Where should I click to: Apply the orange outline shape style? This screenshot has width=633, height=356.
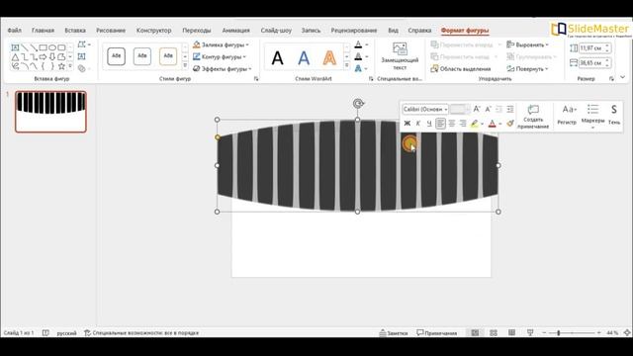[x=168, y=56]
